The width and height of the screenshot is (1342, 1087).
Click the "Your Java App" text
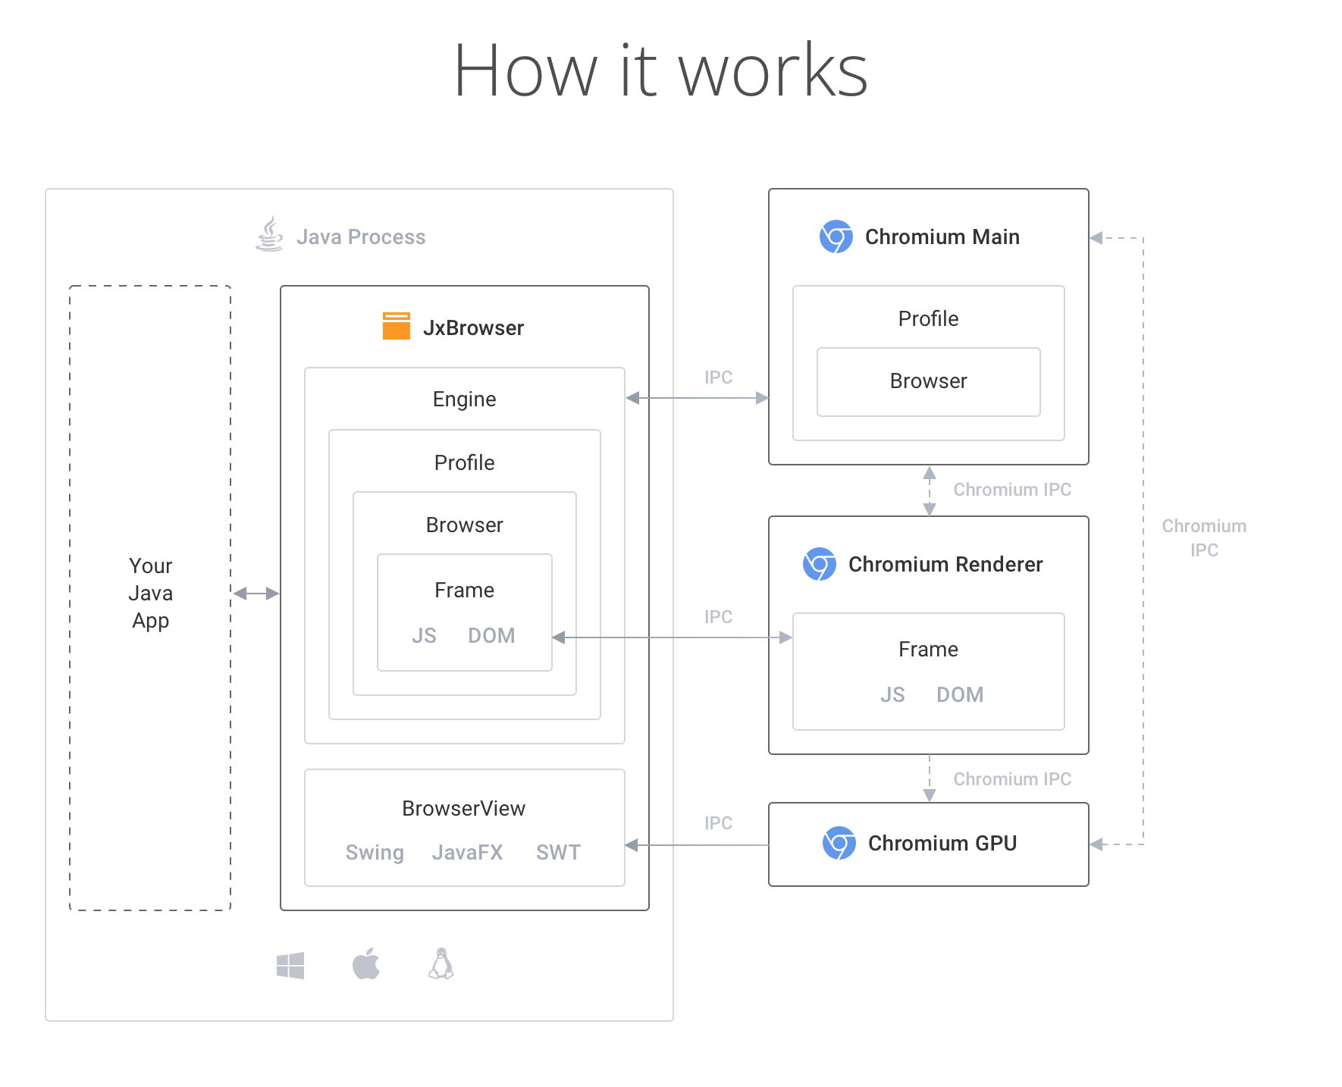[x=151, y=593]
